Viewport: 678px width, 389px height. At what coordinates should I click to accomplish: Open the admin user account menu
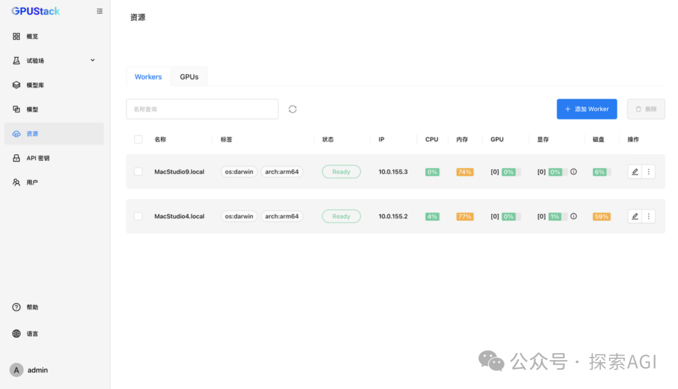point(30,370)
